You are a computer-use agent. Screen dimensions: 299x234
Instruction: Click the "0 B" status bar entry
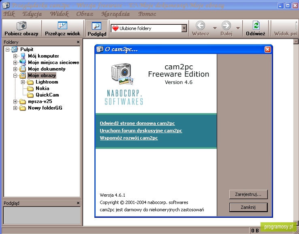pyautogui.click(x=255, y=231)
